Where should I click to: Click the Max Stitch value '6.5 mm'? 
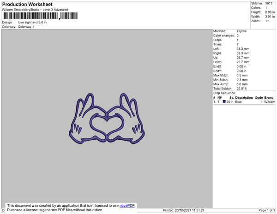click(x=242, y=75)
